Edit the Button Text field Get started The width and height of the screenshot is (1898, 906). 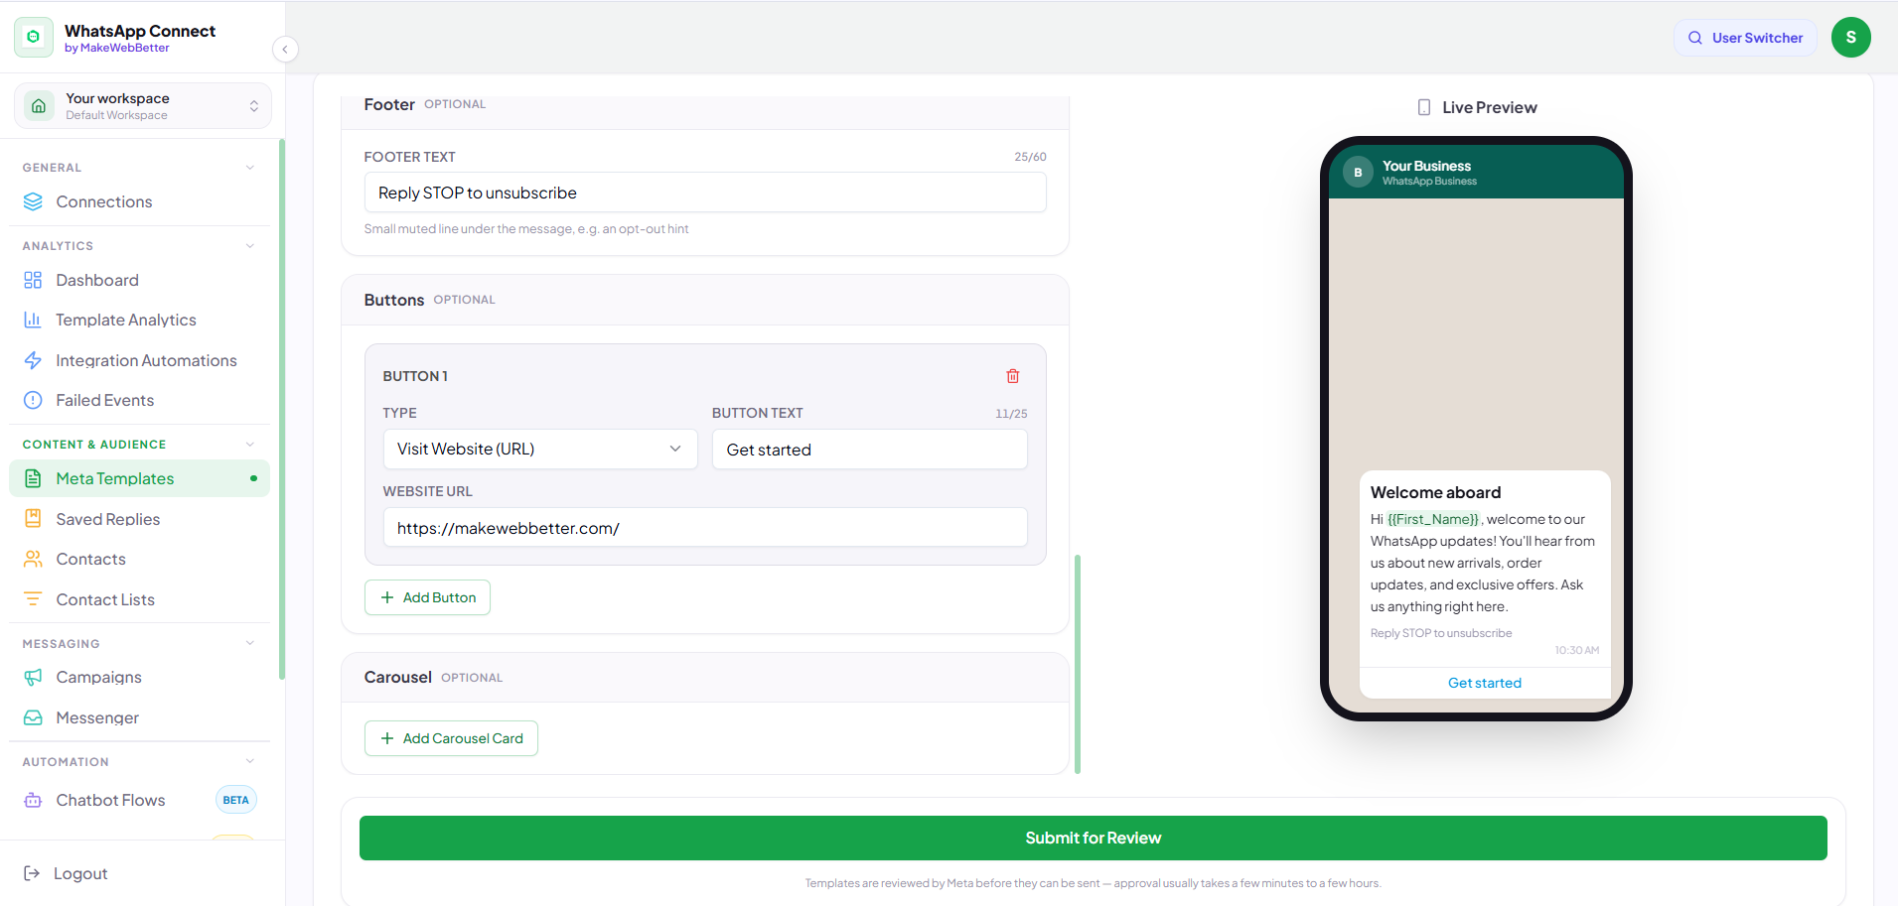pyautogui.click(x=870, y=450)
